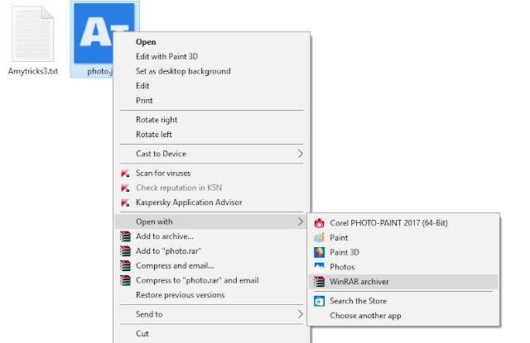The width and height of the screenshot is (530, 343).
Task: Click the WinRAR icon beside Add to "photo.rar"
Action: pyautogui.click(x=125, y=251)
